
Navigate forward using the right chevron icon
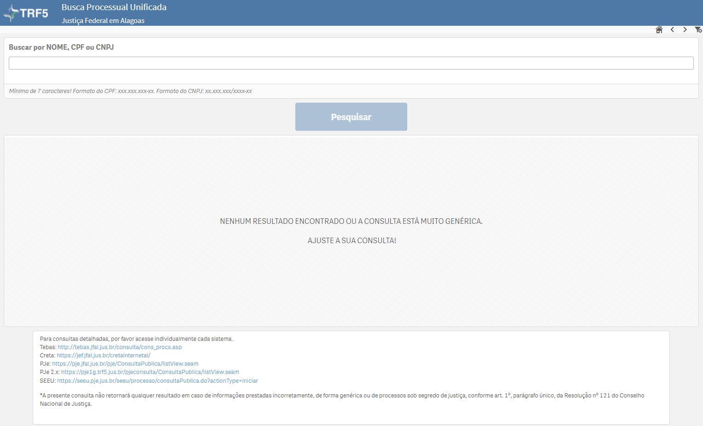click(x=684, y=29)
